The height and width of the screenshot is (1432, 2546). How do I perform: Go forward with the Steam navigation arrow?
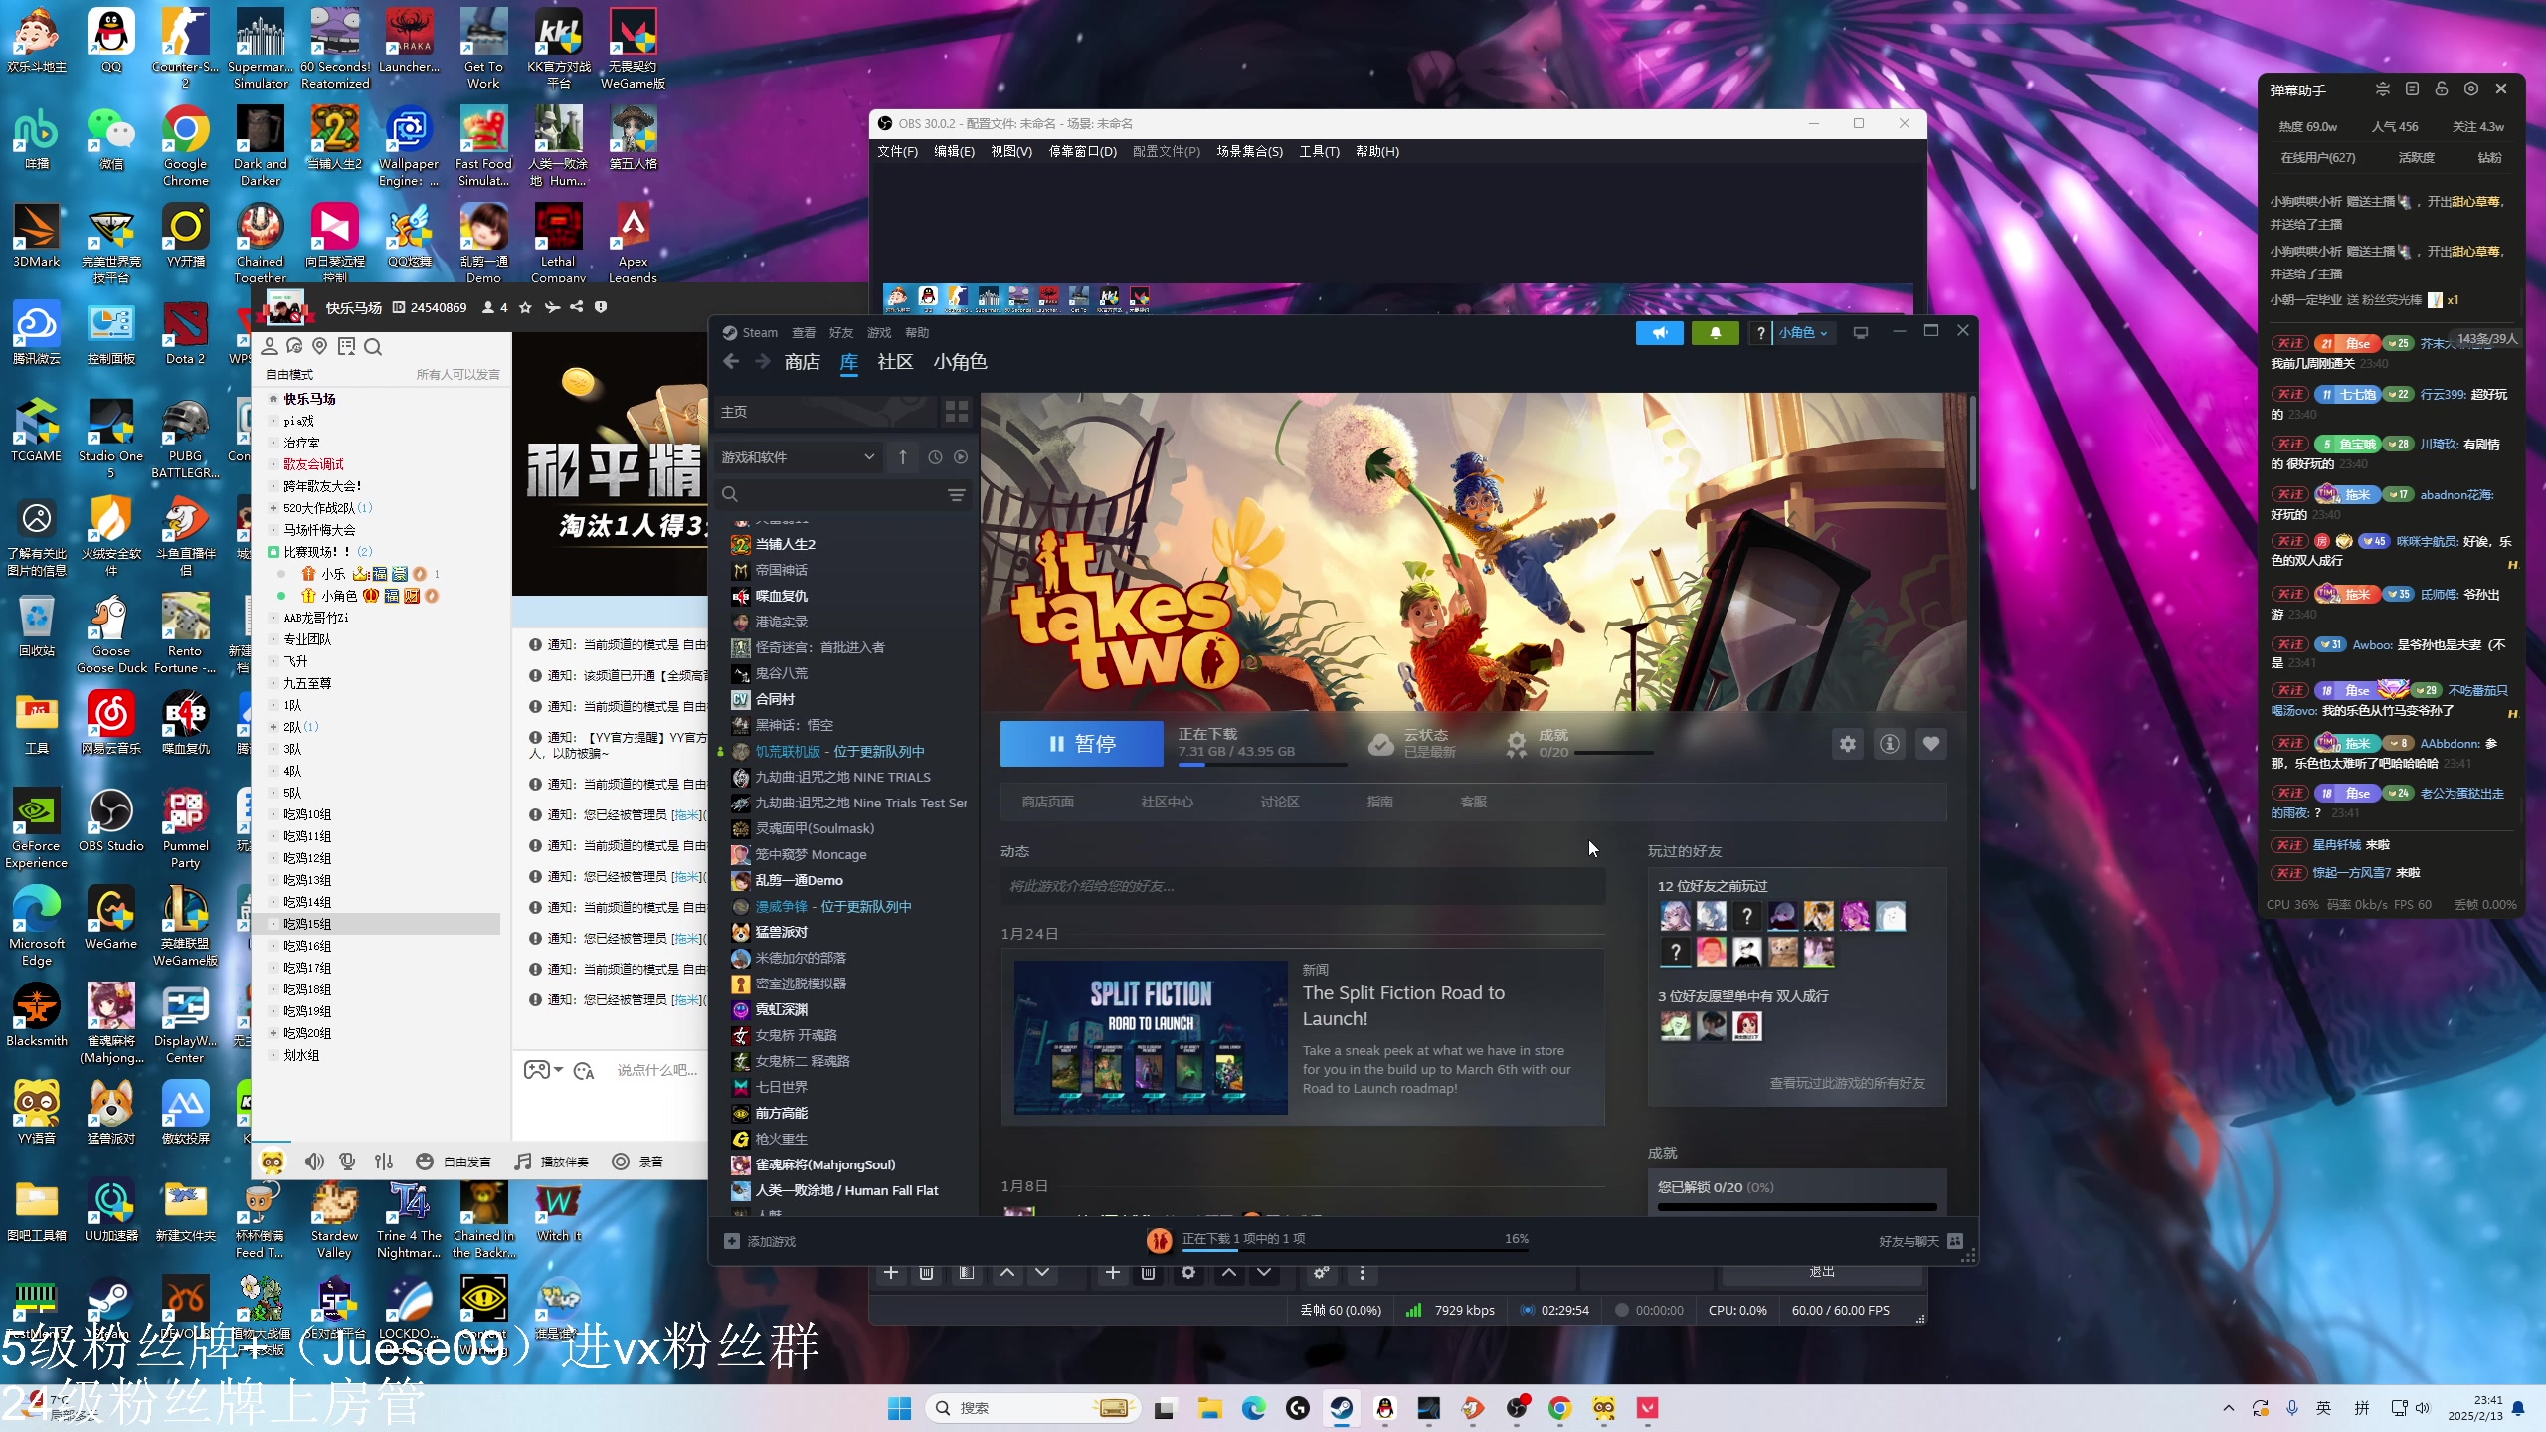763,362
